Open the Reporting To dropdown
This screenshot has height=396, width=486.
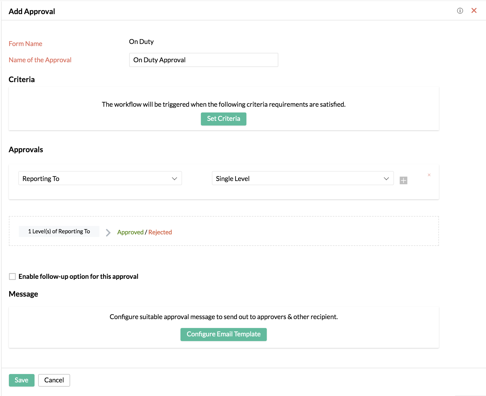pos(100,178)
